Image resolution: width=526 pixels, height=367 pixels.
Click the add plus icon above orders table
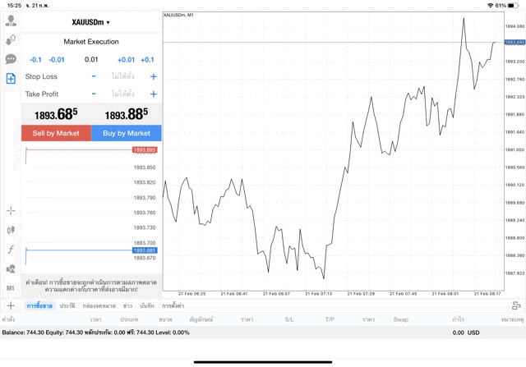click(11, 305)
